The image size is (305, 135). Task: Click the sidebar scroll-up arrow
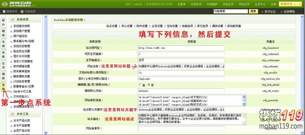[46, 17]
